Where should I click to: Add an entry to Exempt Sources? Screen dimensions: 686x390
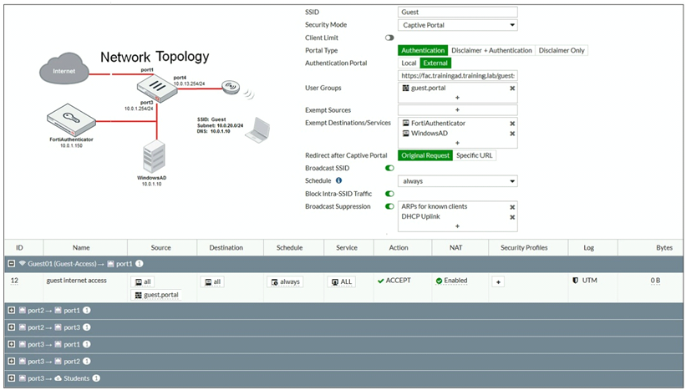(457, 110)
